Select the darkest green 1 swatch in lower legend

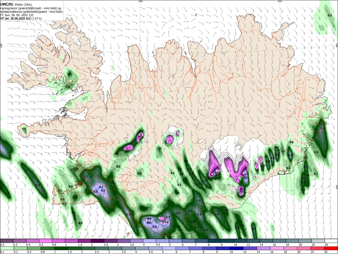tap(61, 248)
